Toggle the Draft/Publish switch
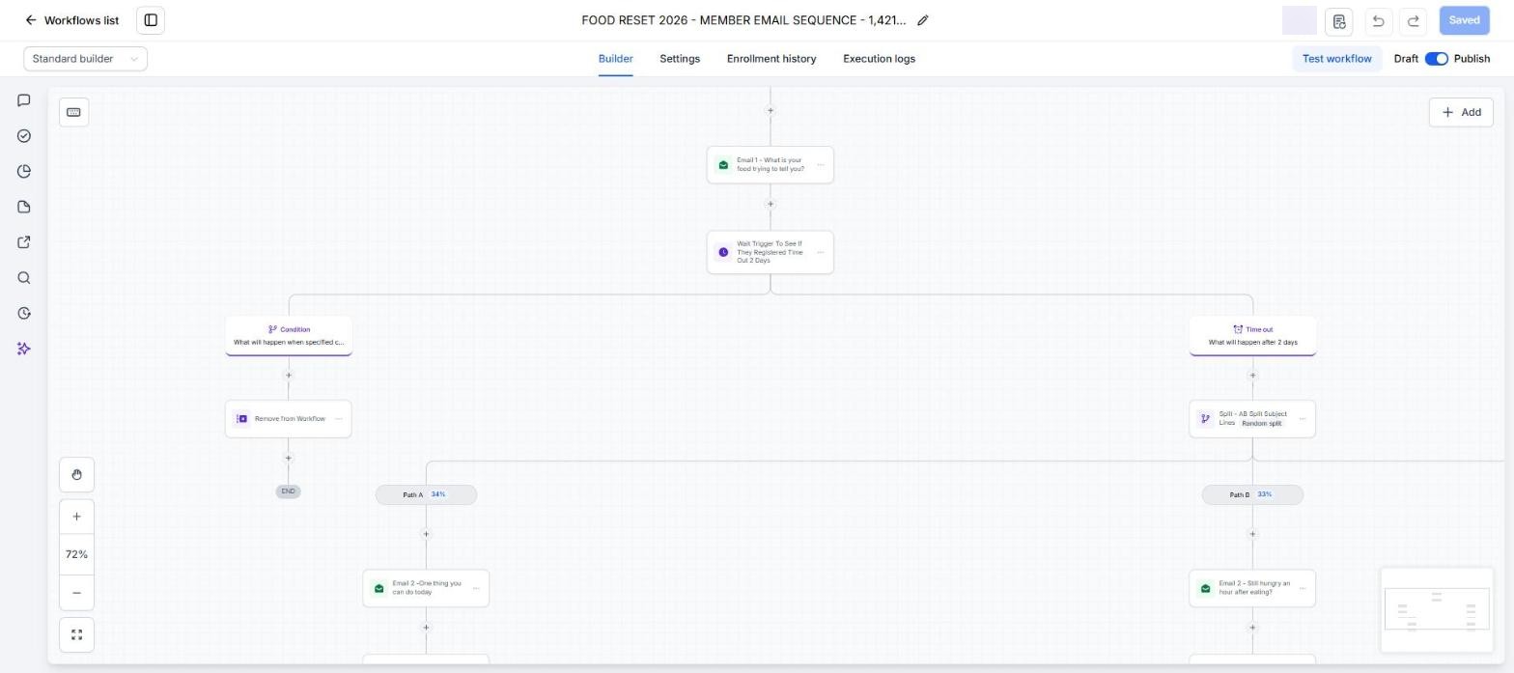This screenshot has width=1514, height=673. pos(1436,59)
